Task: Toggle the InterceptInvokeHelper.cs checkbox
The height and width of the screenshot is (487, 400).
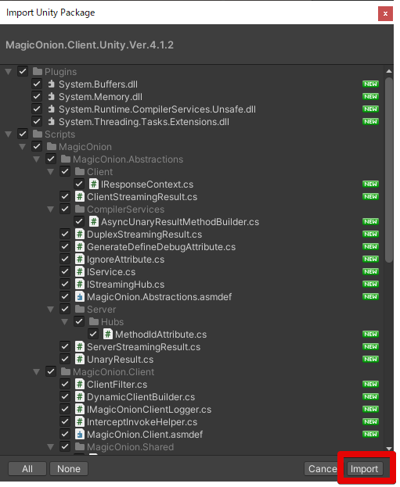Action: point(65,422)
